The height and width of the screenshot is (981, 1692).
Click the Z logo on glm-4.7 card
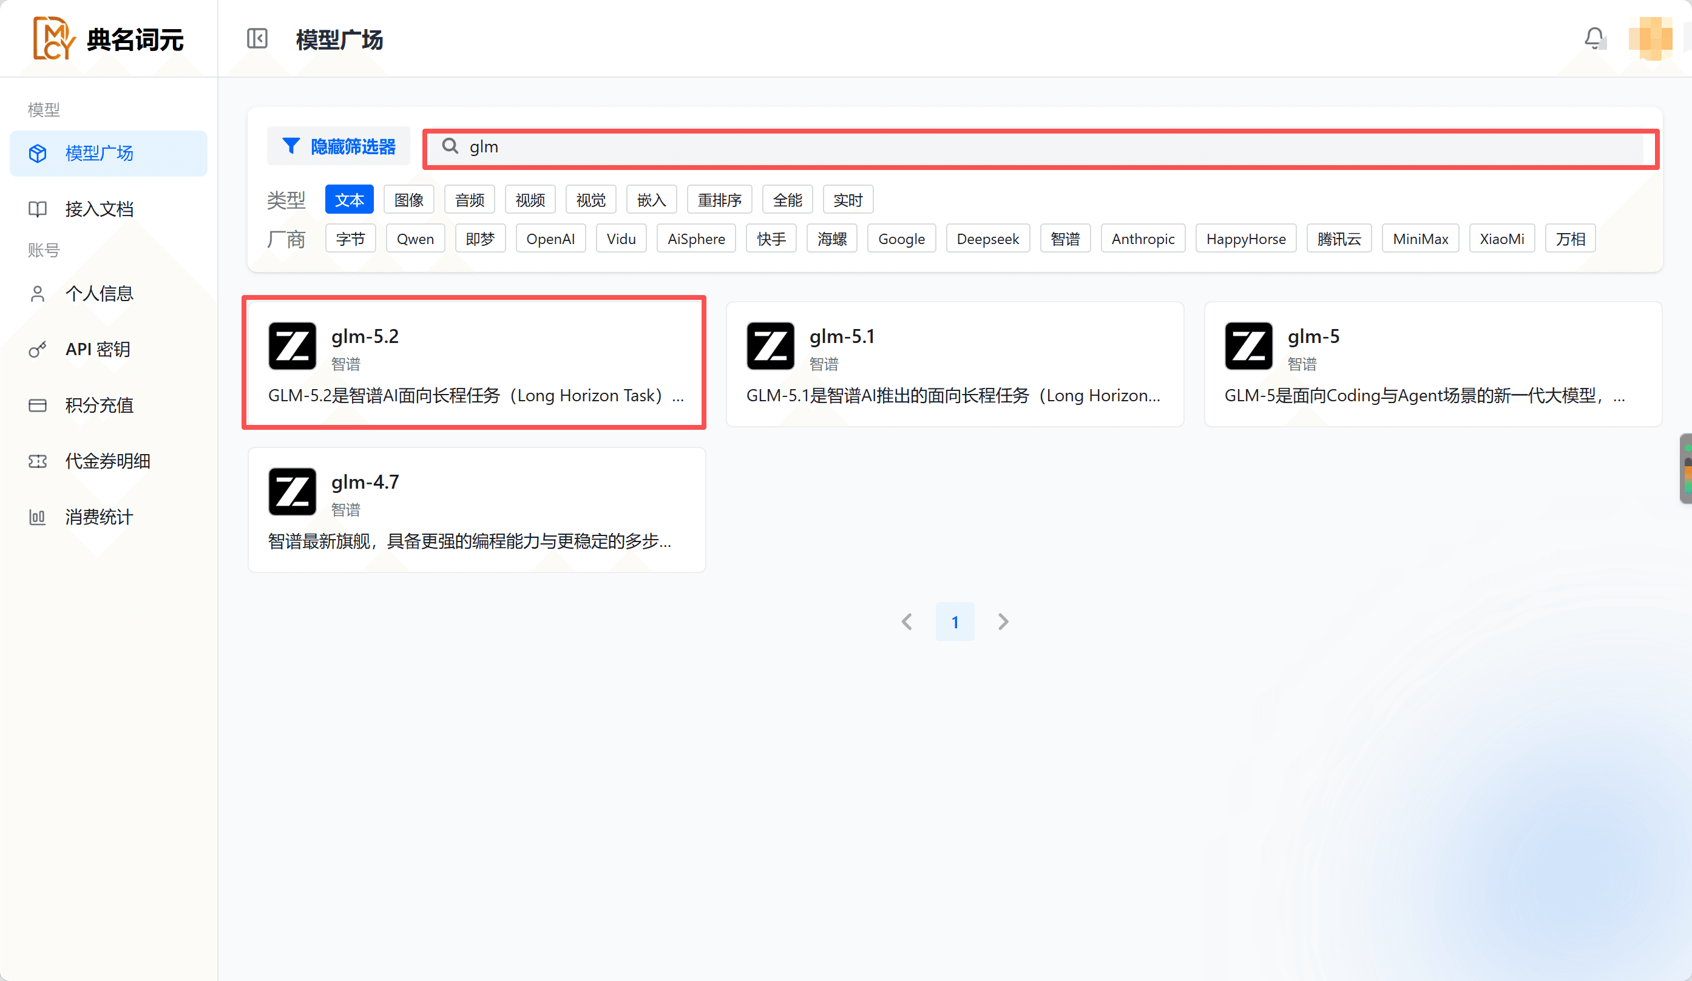click(x=292, y=492)
